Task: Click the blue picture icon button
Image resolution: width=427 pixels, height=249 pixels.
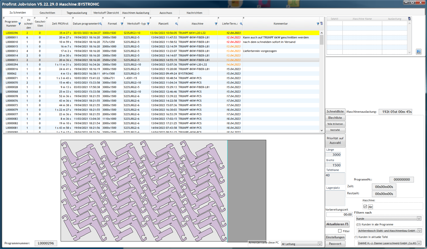Action: 418,52
